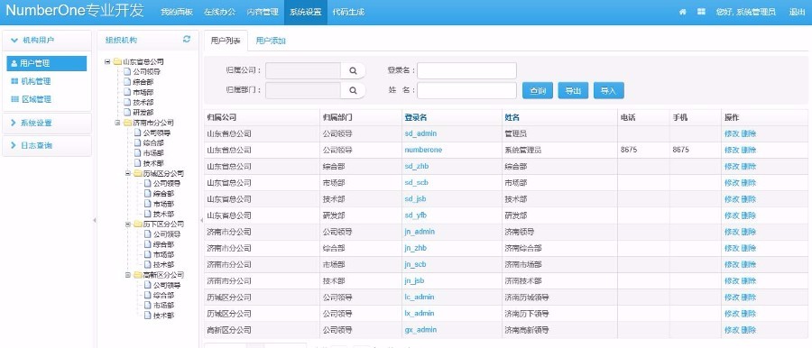Click the 导出 button
The height and width of the screenshot is (348, 812).
(573, 91)
